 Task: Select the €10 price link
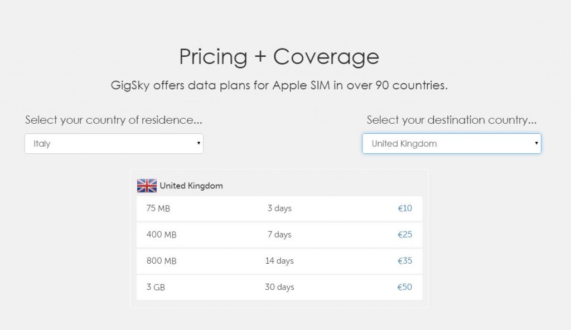(404, 208)
